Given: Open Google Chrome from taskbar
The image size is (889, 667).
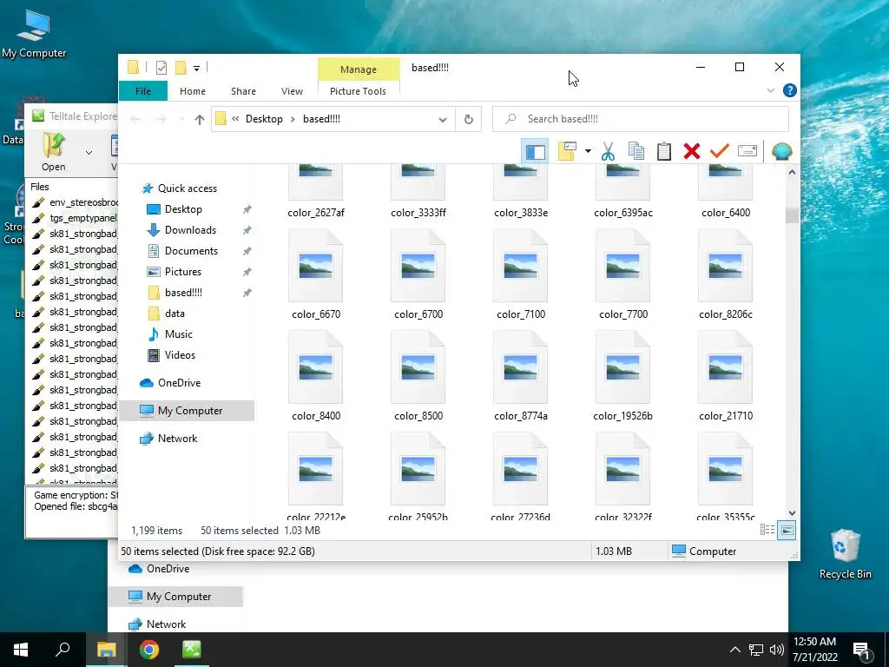Looking at the screenshot, I should pyautogui.click(x=149, y=650).
